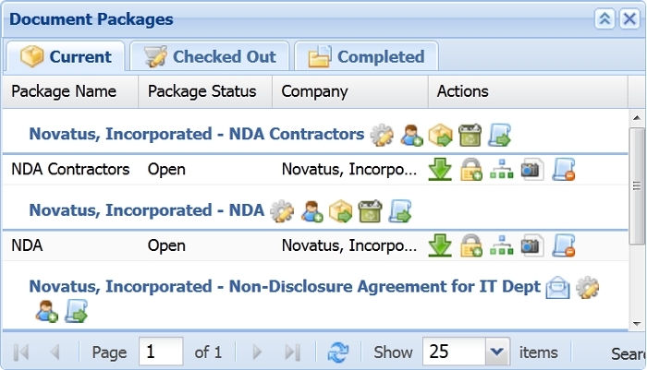Open Novatus, Incorporated - NDA Contractors group link
647x370 pixels.
click(x=196, y=135)
